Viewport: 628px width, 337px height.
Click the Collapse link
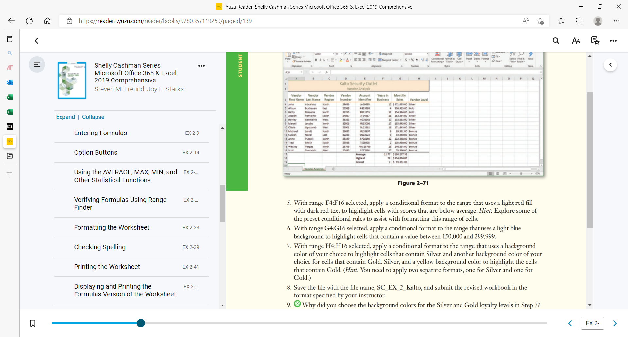pyautogui.click(x=93, y=117)
